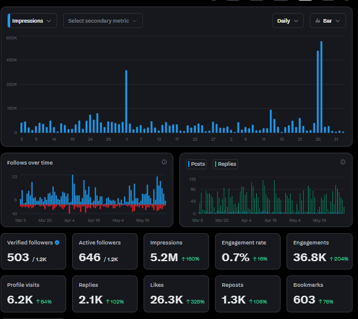Click the bar chart icon beside Bar
Image resolution: width=358 pixels, height=319 pixels.
click(x=317, y=21)
